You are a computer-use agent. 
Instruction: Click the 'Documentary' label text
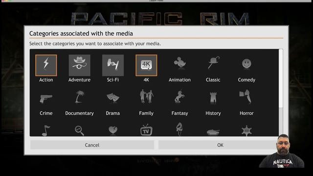coord(79,113)
